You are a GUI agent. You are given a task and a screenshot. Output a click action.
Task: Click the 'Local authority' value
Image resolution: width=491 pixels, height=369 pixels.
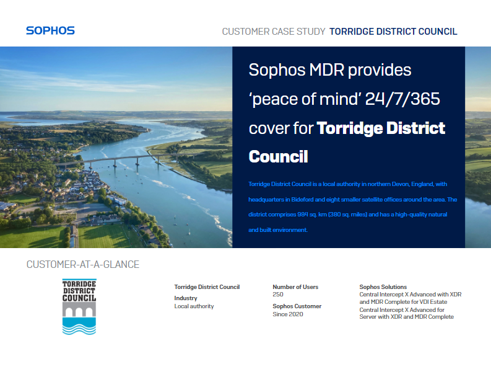194,306
